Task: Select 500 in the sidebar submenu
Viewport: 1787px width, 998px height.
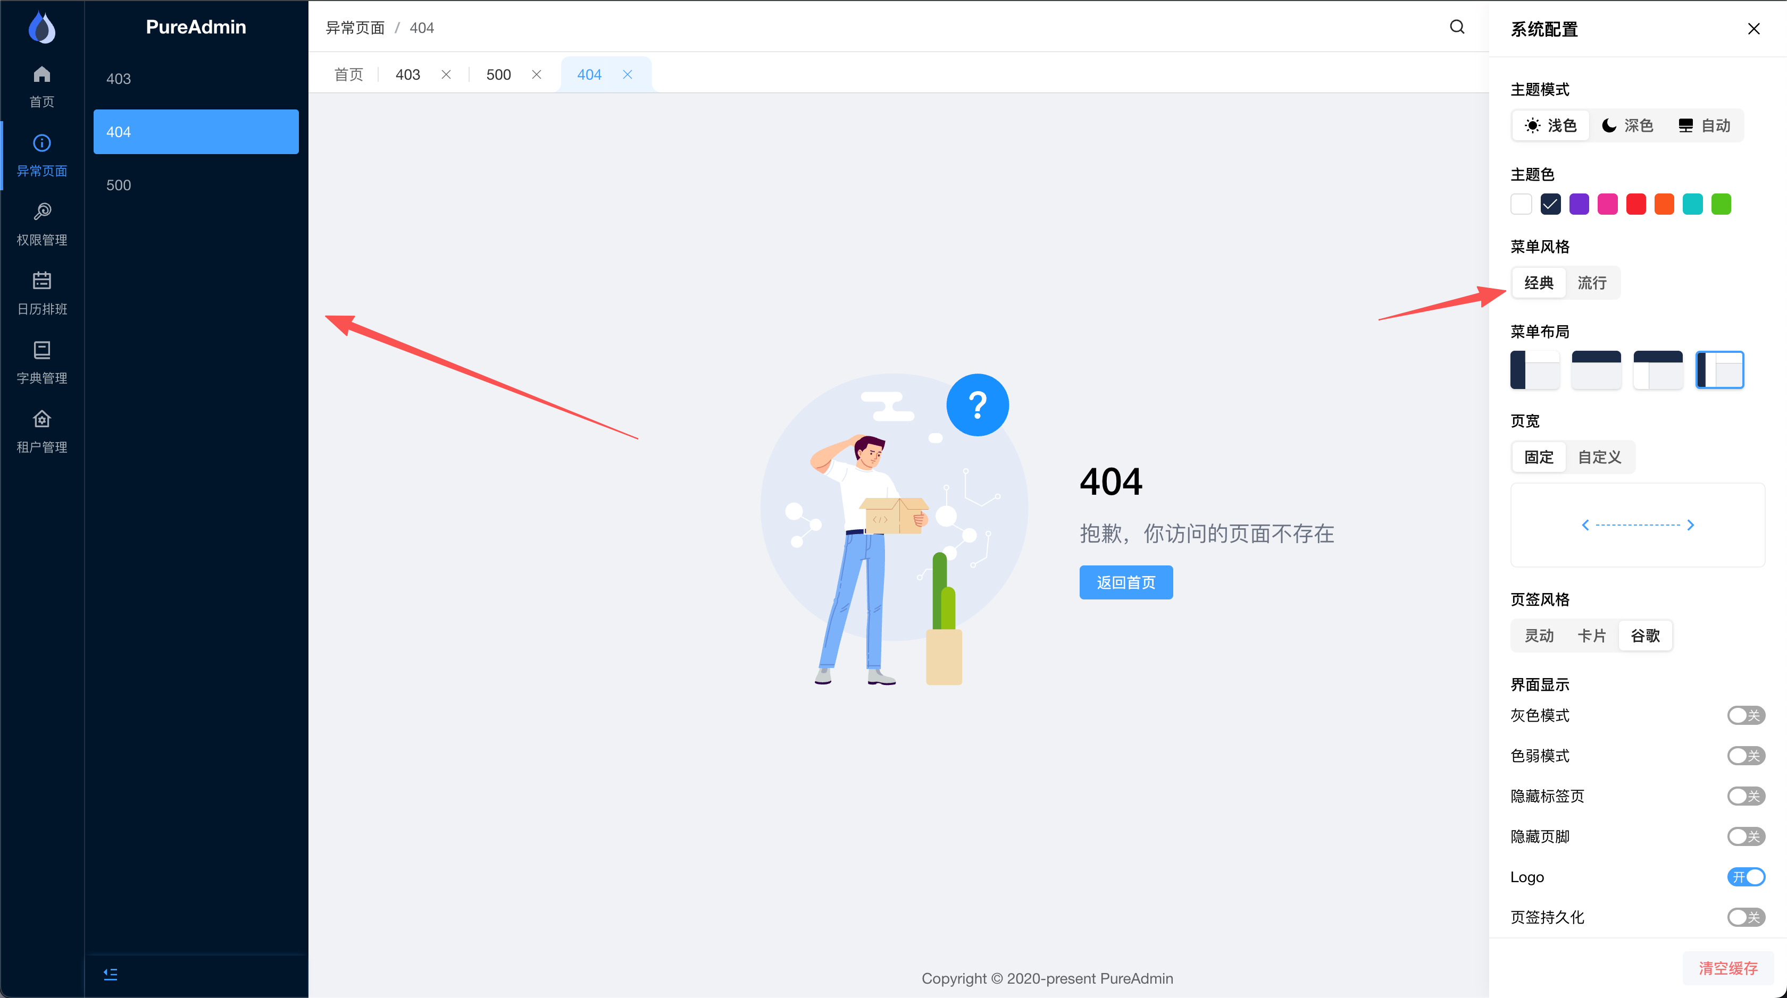Action: 119,185
